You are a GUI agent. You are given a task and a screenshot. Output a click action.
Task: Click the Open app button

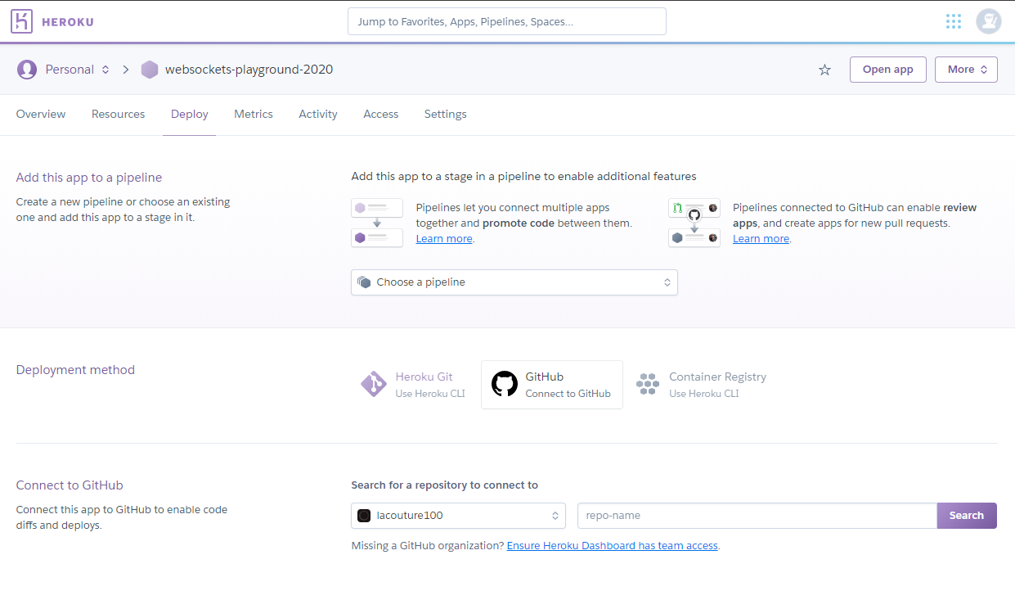pos(888,70)
